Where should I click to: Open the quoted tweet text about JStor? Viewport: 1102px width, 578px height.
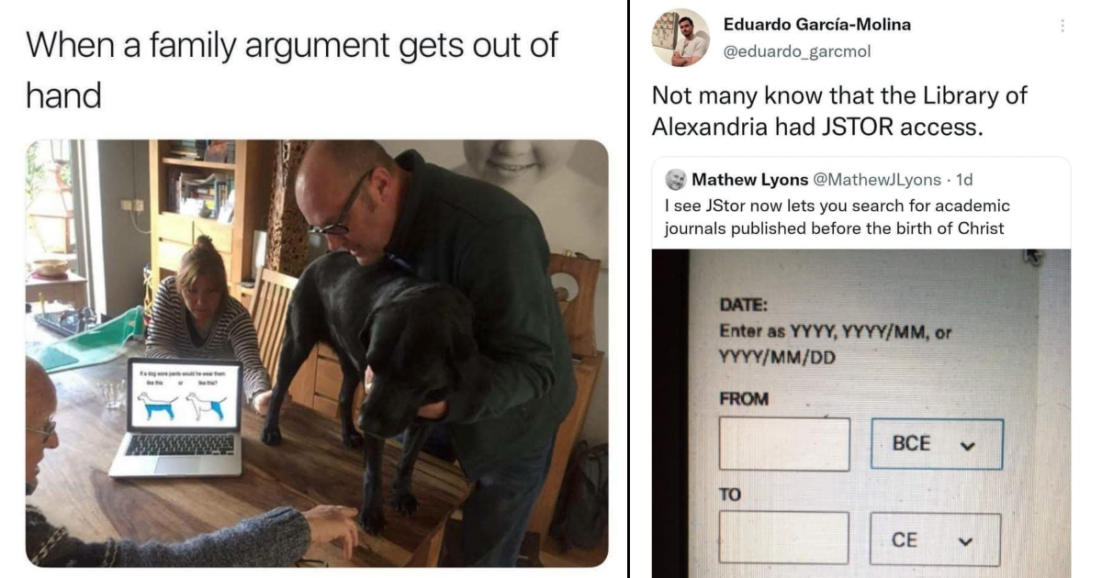836,217
